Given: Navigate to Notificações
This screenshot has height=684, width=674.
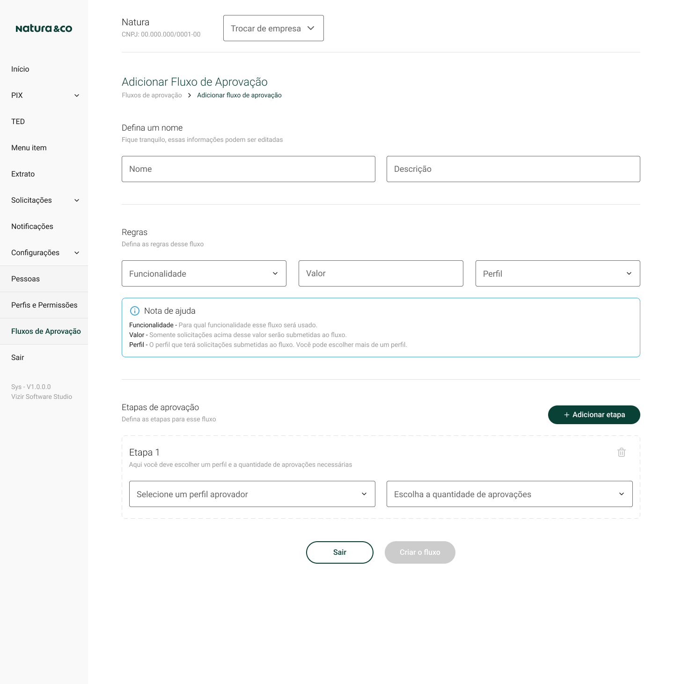Looking at the screenshot, I should (32, 226).
